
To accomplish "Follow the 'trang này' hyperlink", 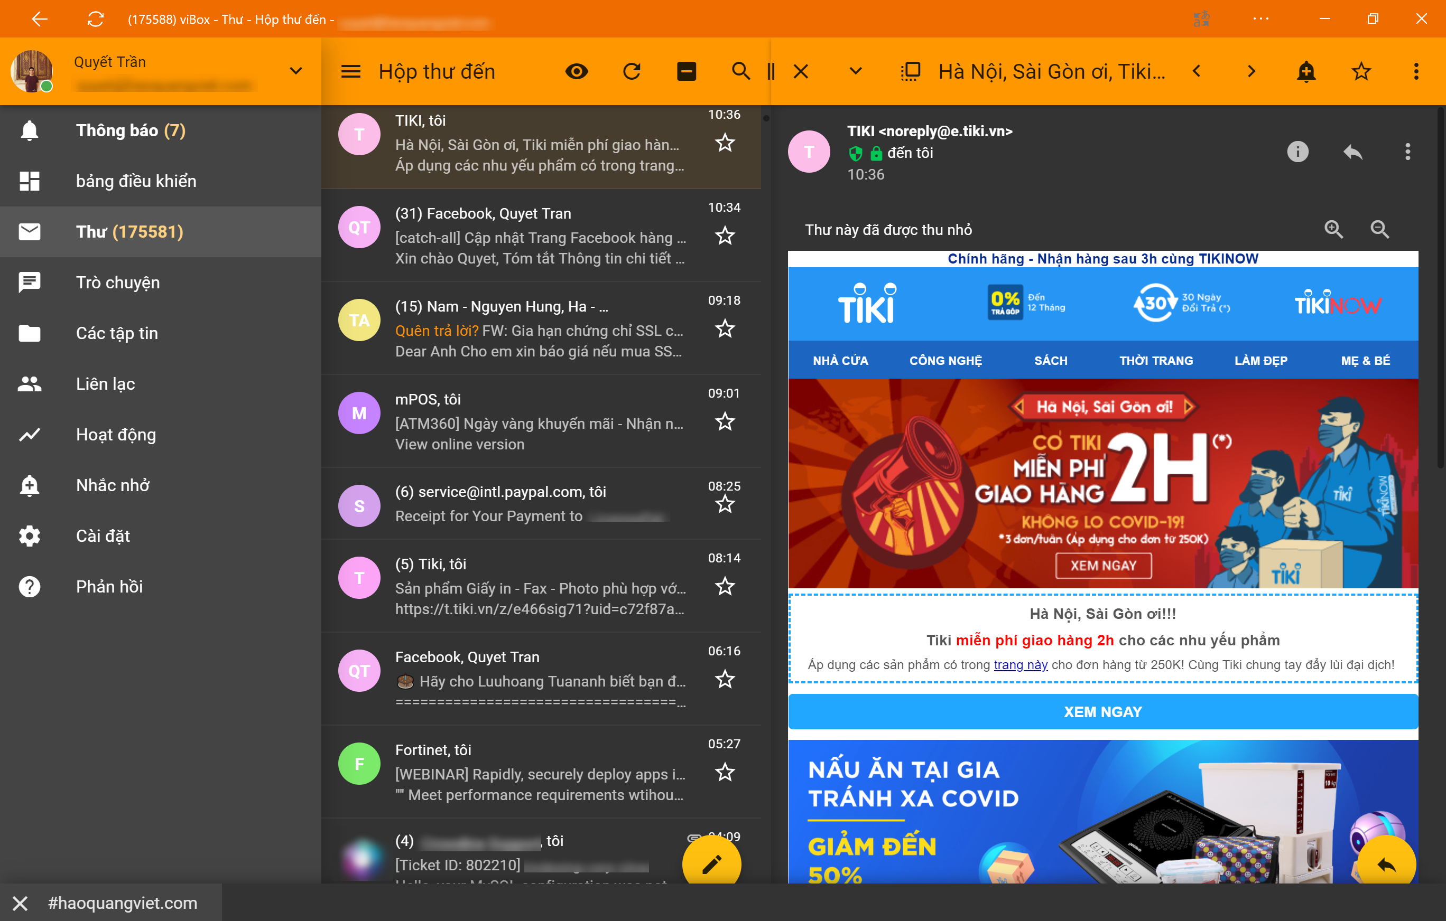I will coord(1020,665).
